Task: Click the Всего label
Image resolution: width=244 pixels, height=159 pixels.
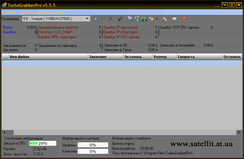Action: (8, 27)
